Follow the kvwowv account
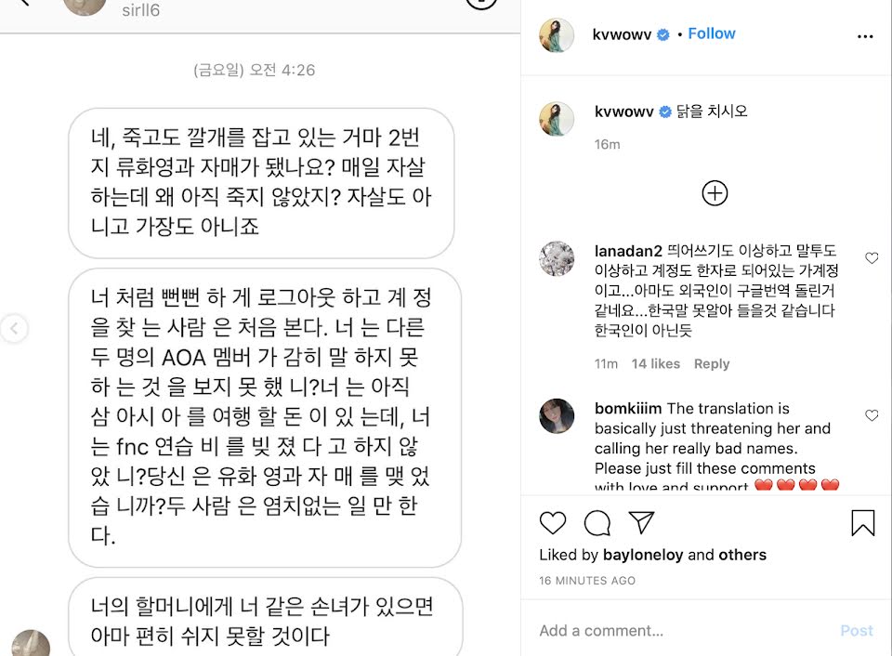 [711, 33]
